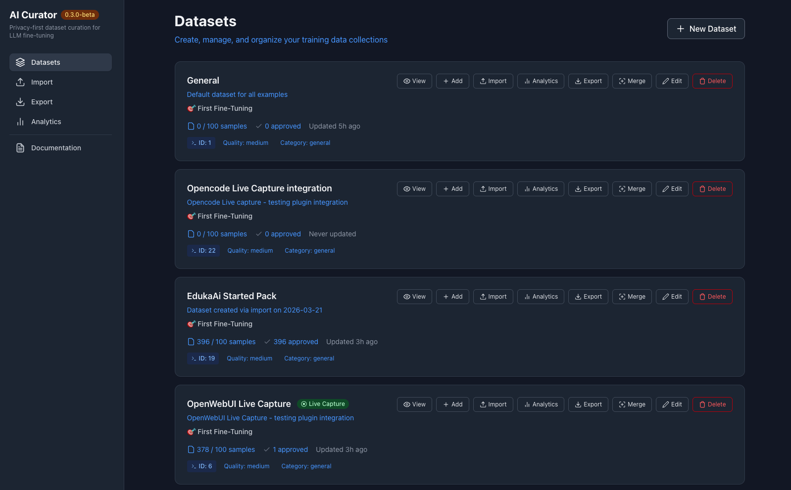
Task: Open Analytics for OpenWebUI Live Capture
Action: [x=541, y=404]
